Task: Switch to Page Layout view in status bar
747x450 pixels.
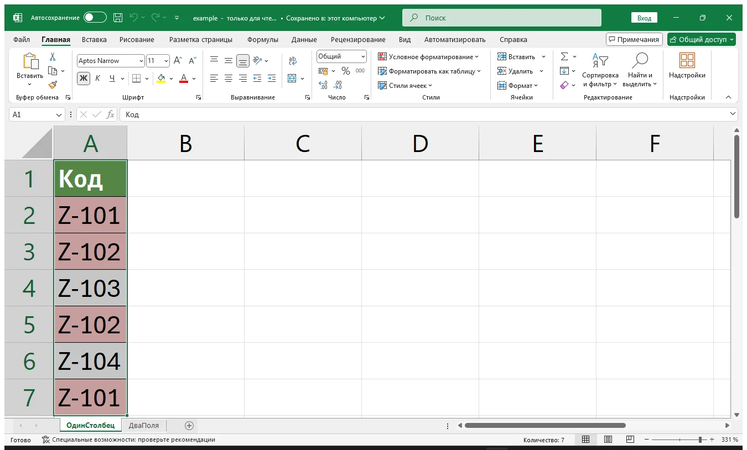Action: [608, 439]
